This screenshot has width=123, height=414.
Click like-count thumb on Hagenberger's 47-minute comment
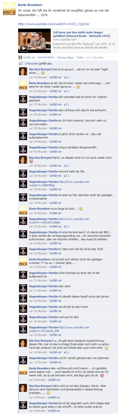[x=66, y=104]
